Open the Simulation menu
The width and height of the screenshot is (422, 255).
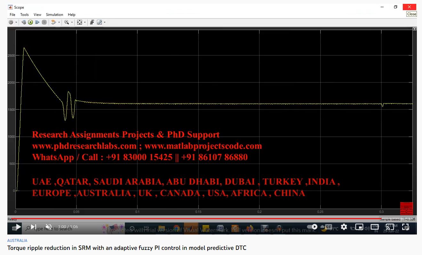click(54, 14)
